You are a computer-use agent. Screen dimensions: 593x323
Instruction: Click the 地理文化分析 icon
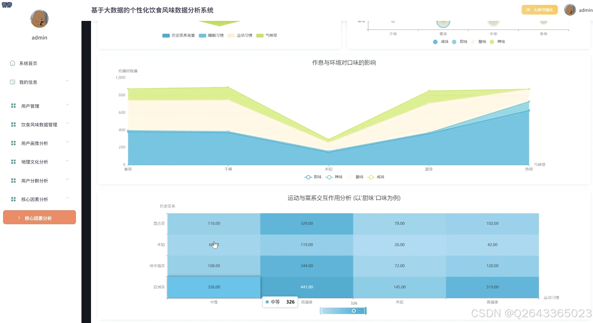click(x=13, y=162)
